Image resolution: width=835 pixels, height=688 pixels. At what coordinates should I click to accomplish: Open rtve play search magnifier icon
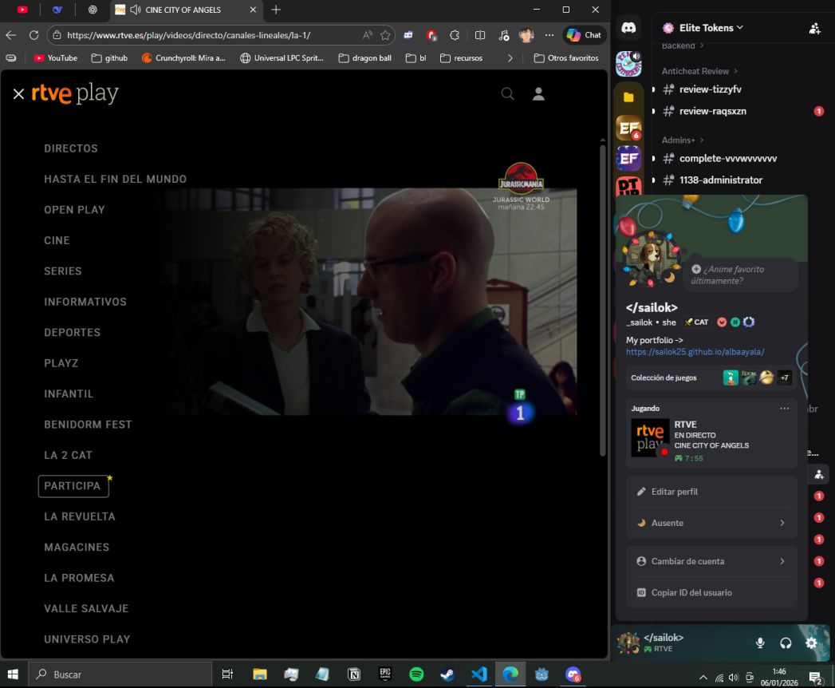tap(507, 94)
